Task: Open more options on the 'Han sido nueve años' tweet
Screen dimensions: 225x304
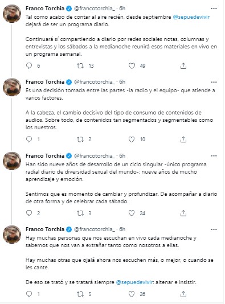Action: point(214,156)
